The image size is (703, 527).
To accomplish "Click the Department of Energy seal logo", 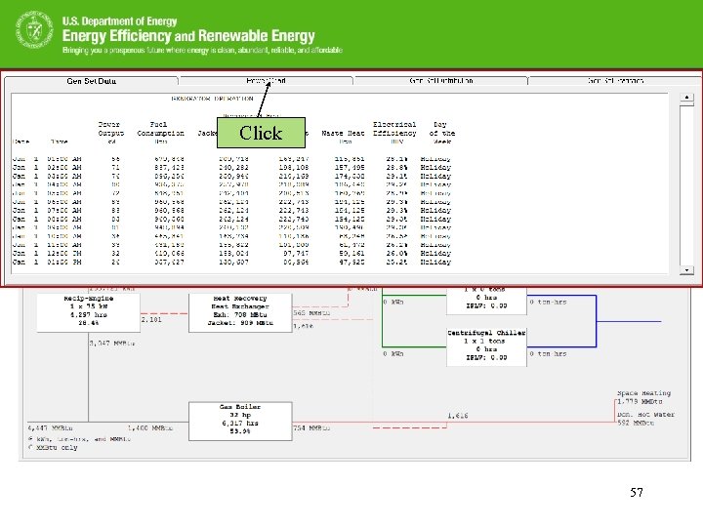I will pos(34,29).
